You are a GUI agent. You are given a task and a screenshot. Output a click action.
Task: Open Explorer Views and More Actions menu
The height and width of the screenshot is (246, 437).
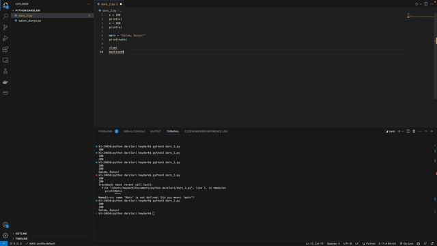pyautogui.click(x=88, y=4)
